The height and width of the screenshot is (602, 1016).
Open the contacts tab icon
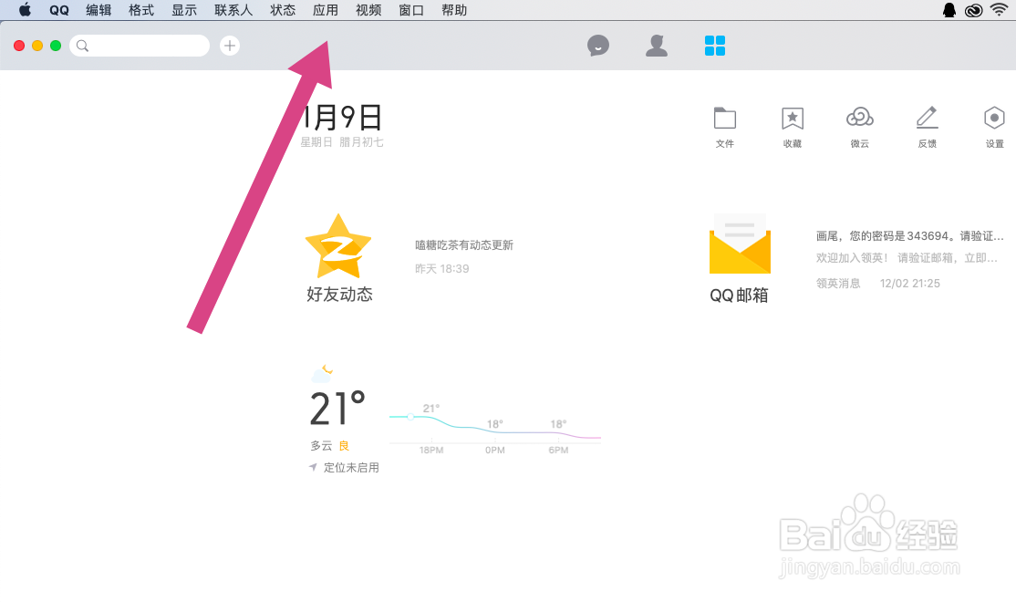pyautogui.click(x=657, y=46)
